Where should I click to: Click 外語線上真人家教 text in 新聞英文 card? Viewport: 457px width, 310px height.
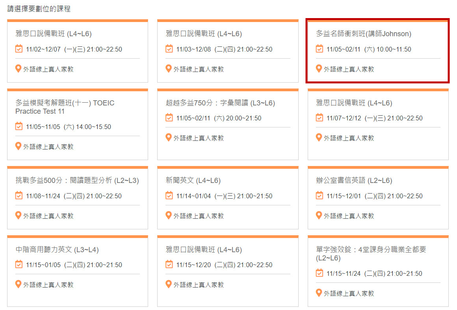pos(199,216)
